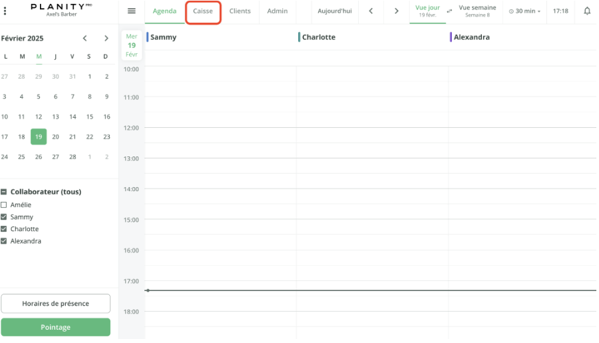The height and width of the screenshot is (343, 599).
Task: Click Charlotte's 14:00 time slot
Action: pos(372,196)
